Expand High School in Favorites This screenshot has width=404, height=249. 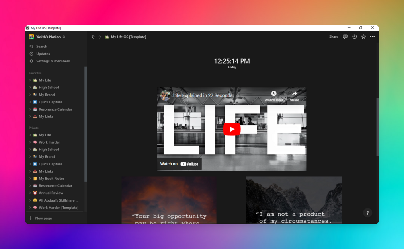coord(30,87)
